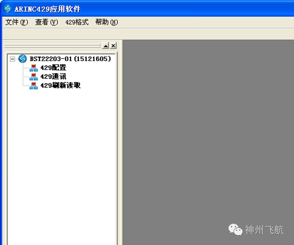Click the side panel's drag gripper bar
The height and width of the screenshot is (245, 294).
tap(52, 45)
